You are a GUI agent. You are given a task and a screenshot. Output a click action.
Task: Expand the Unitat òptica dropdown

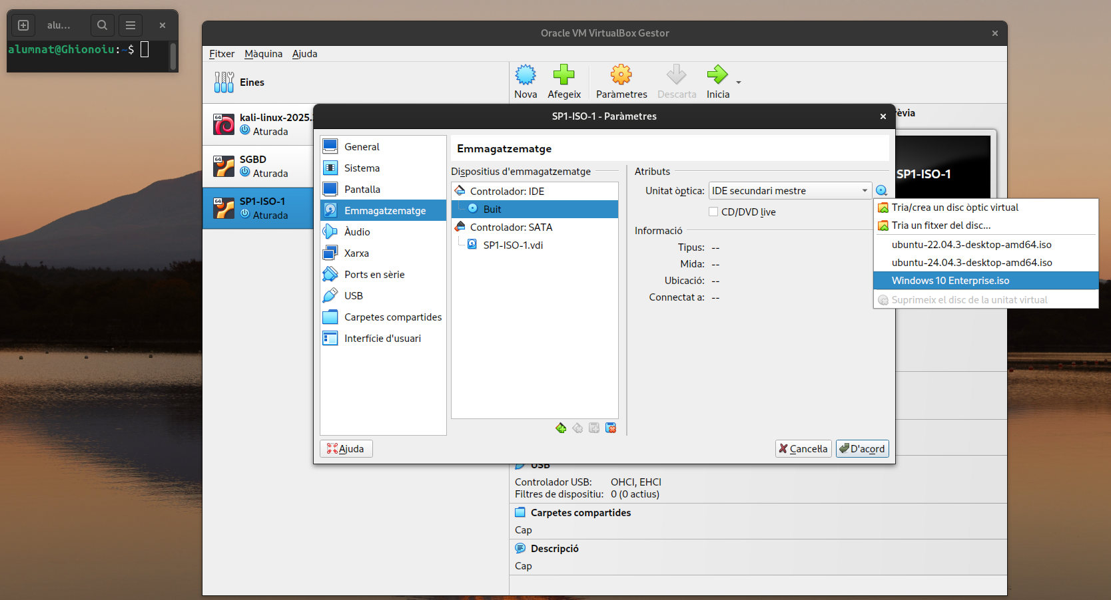(x=790, y=191)
